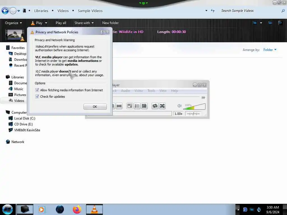Open the Help menu in VLC

coord(174,90)
